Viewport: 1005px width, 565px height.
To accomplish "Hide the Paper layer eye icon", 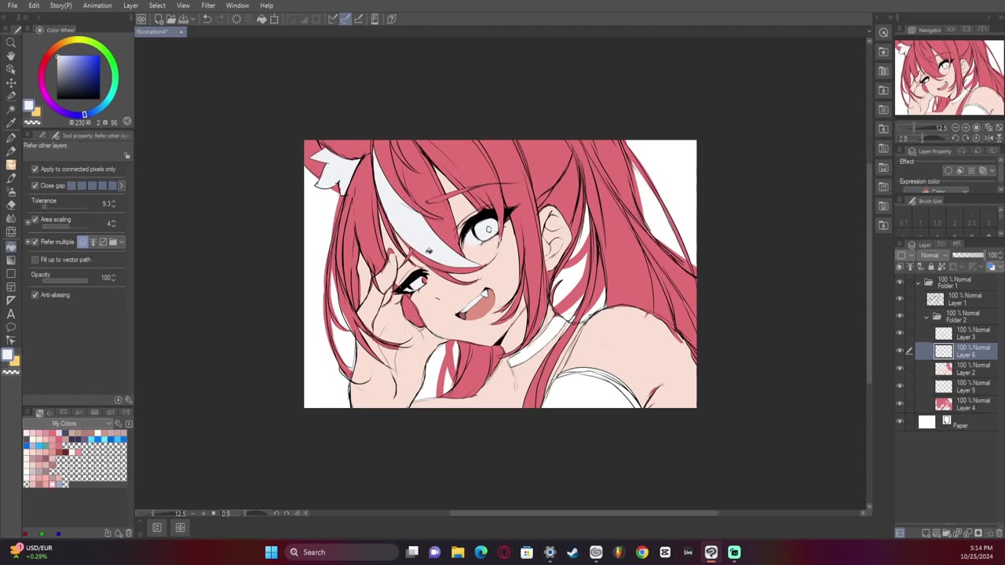I will (900, 421).
